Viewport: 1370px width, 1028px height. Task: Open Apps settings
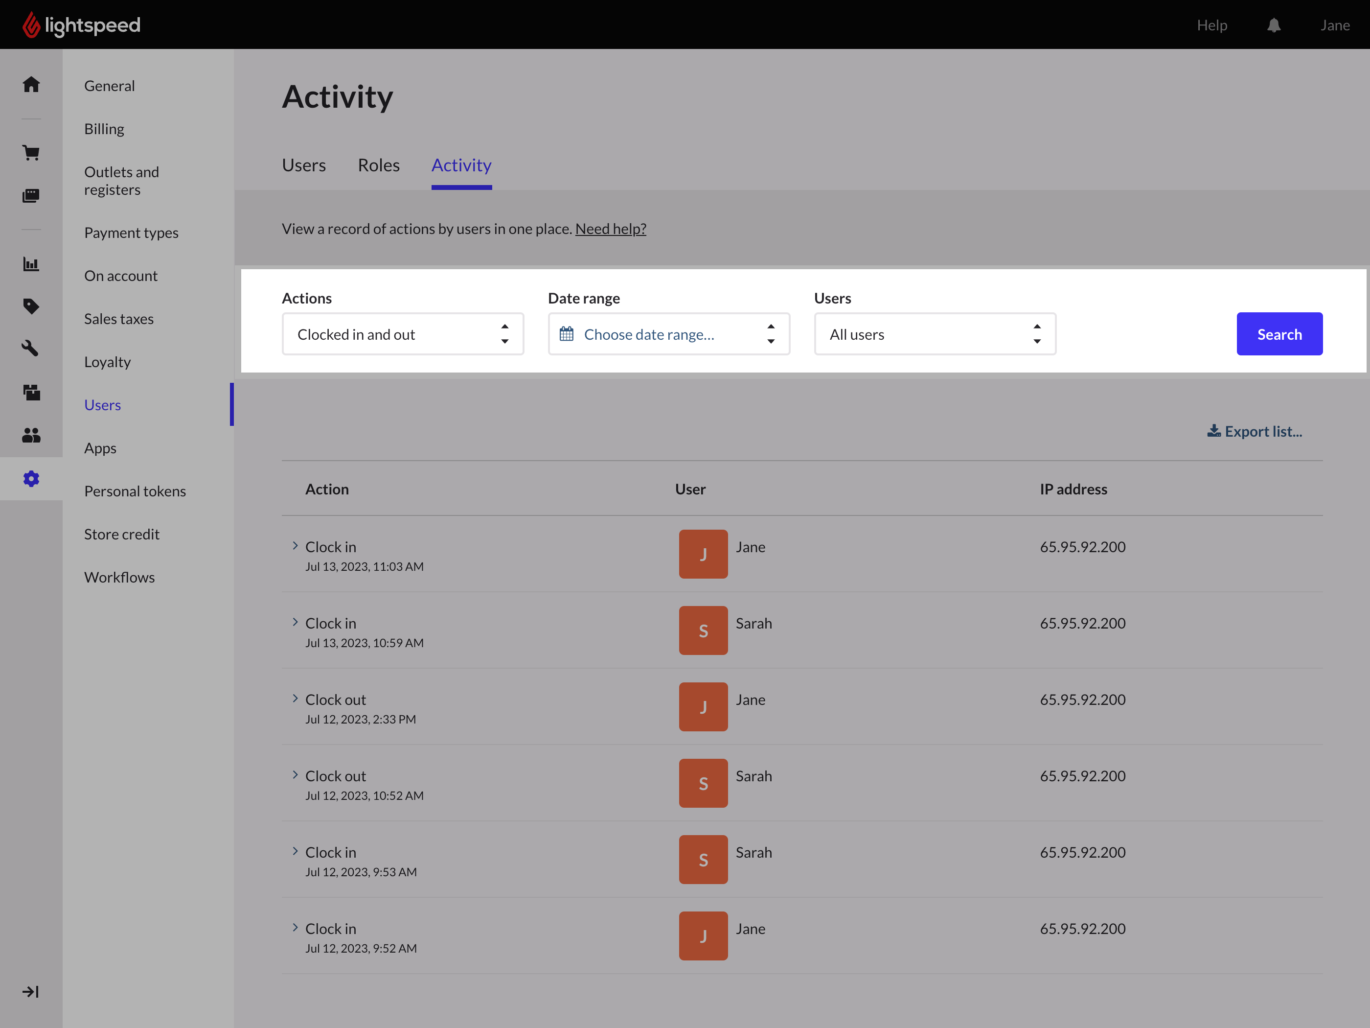[x=100, y=448]
